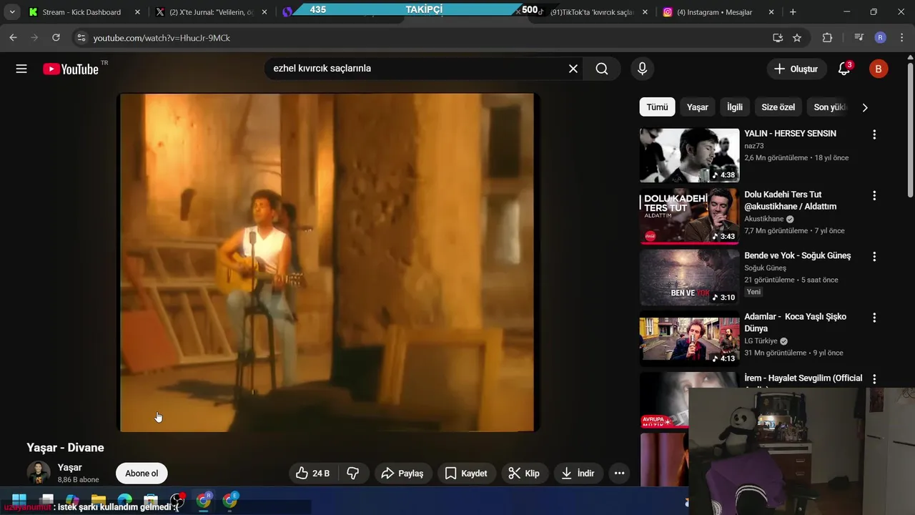
Task: Close the TikTok tab
Action: [645, 12]
